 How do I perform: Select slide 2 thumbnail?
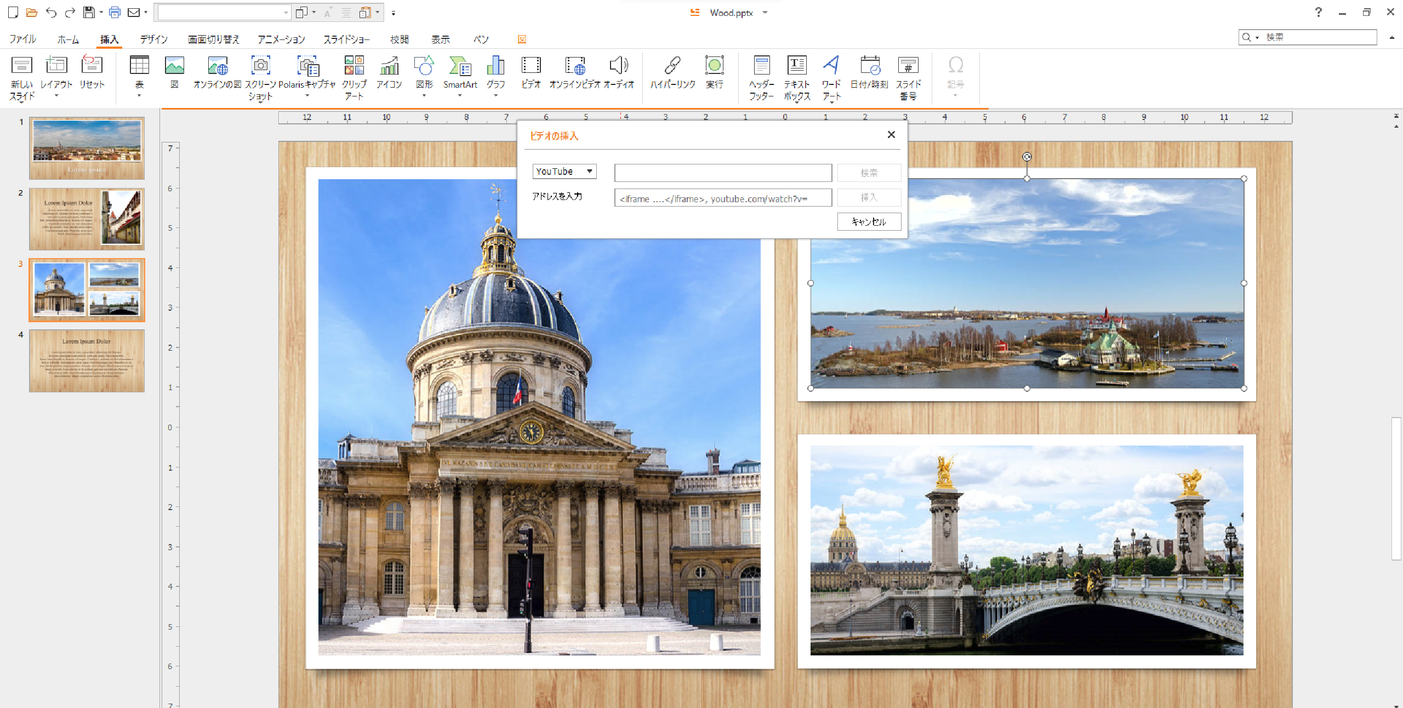(87, 219)
